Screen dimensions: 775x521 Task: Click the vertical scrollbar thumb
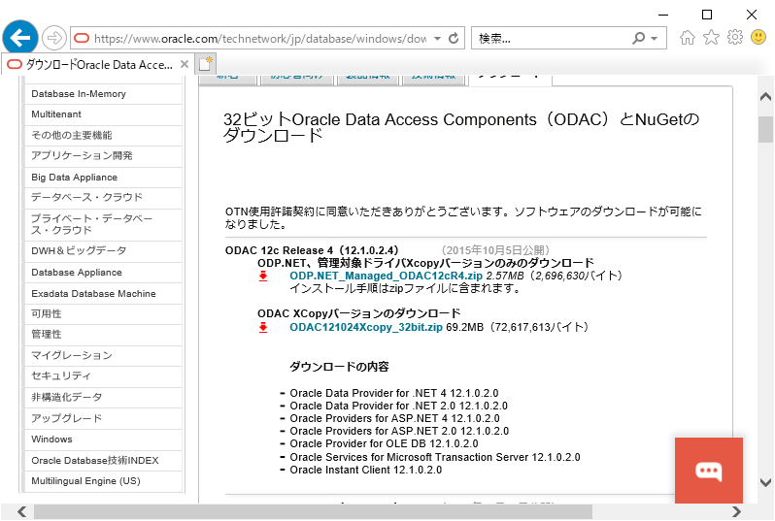[765, 129]
